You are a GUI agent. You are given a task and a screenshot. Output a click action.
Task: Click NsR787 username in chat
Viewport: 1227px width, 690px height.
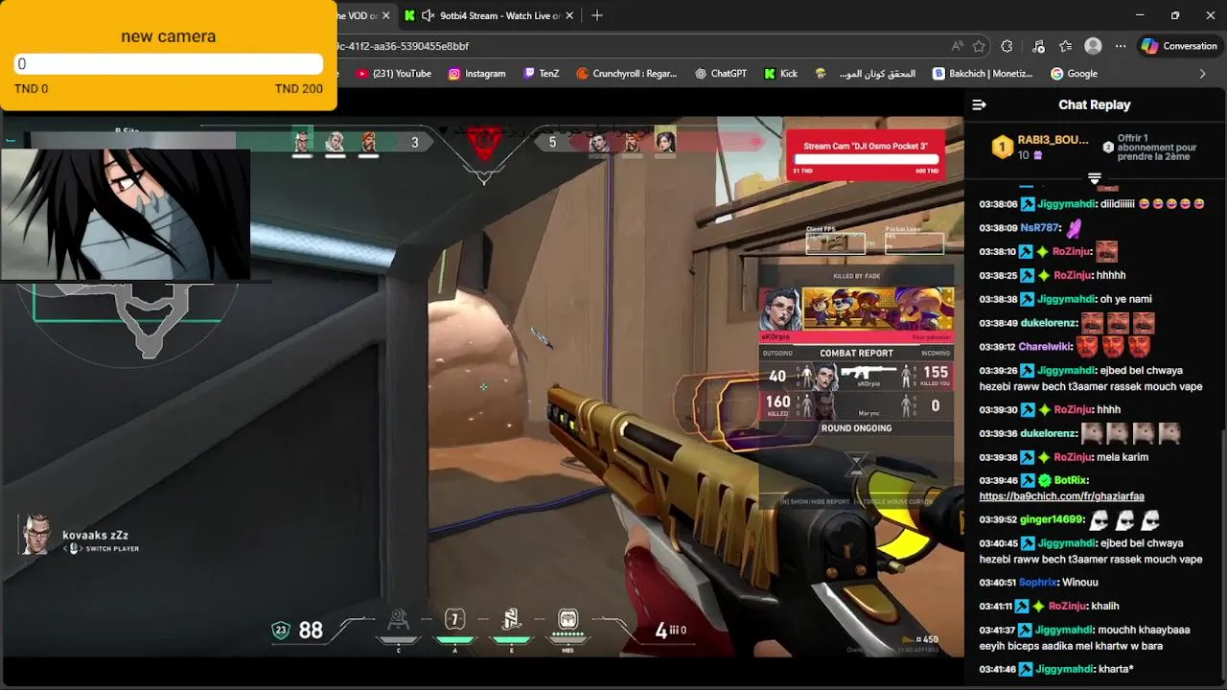click(1039, 228)
